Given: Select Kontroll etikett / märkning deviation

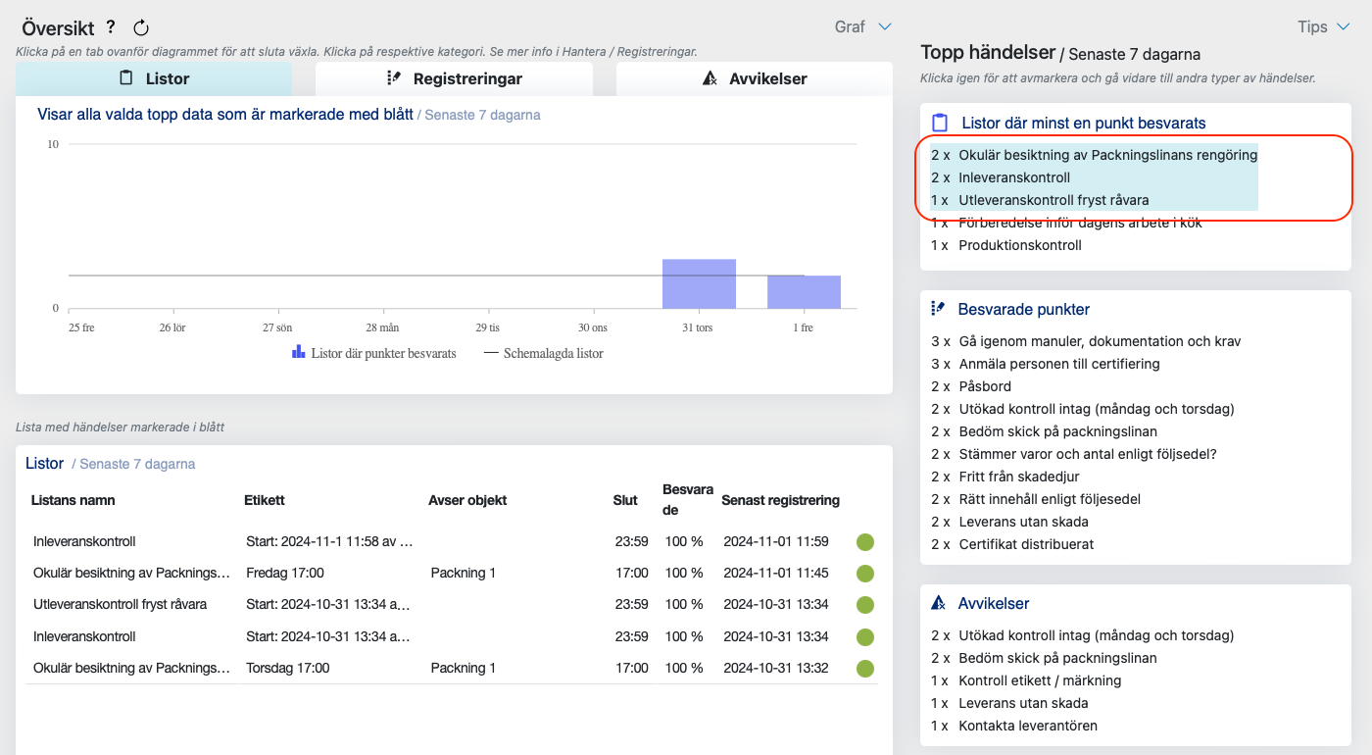Looking at the screenshot, I should coord(1026,680).
